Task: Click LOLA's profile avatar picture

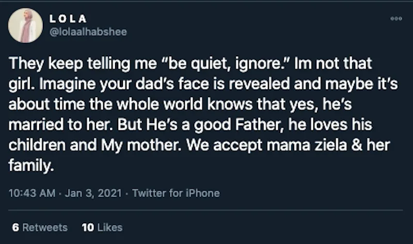Action: pyautogui.click(x=25, y=25)
